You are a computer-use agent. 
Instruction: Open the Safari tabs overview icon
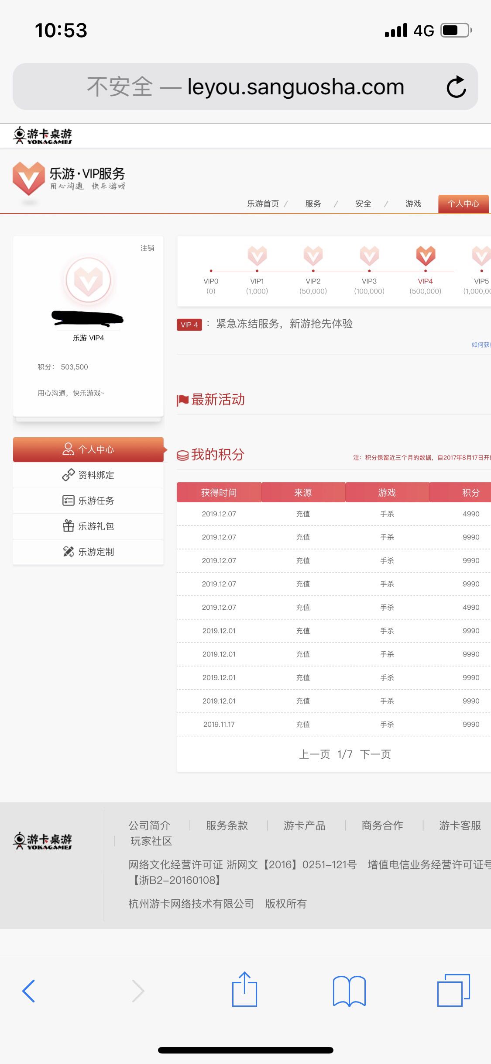click(x=454, y=990)
